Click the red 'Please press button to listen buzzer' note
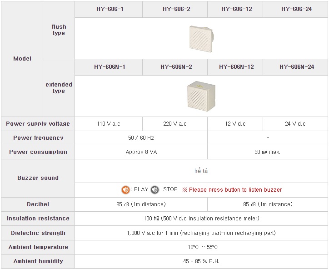The height and width of the screenshot is (270, 329). tap(232, 190)
